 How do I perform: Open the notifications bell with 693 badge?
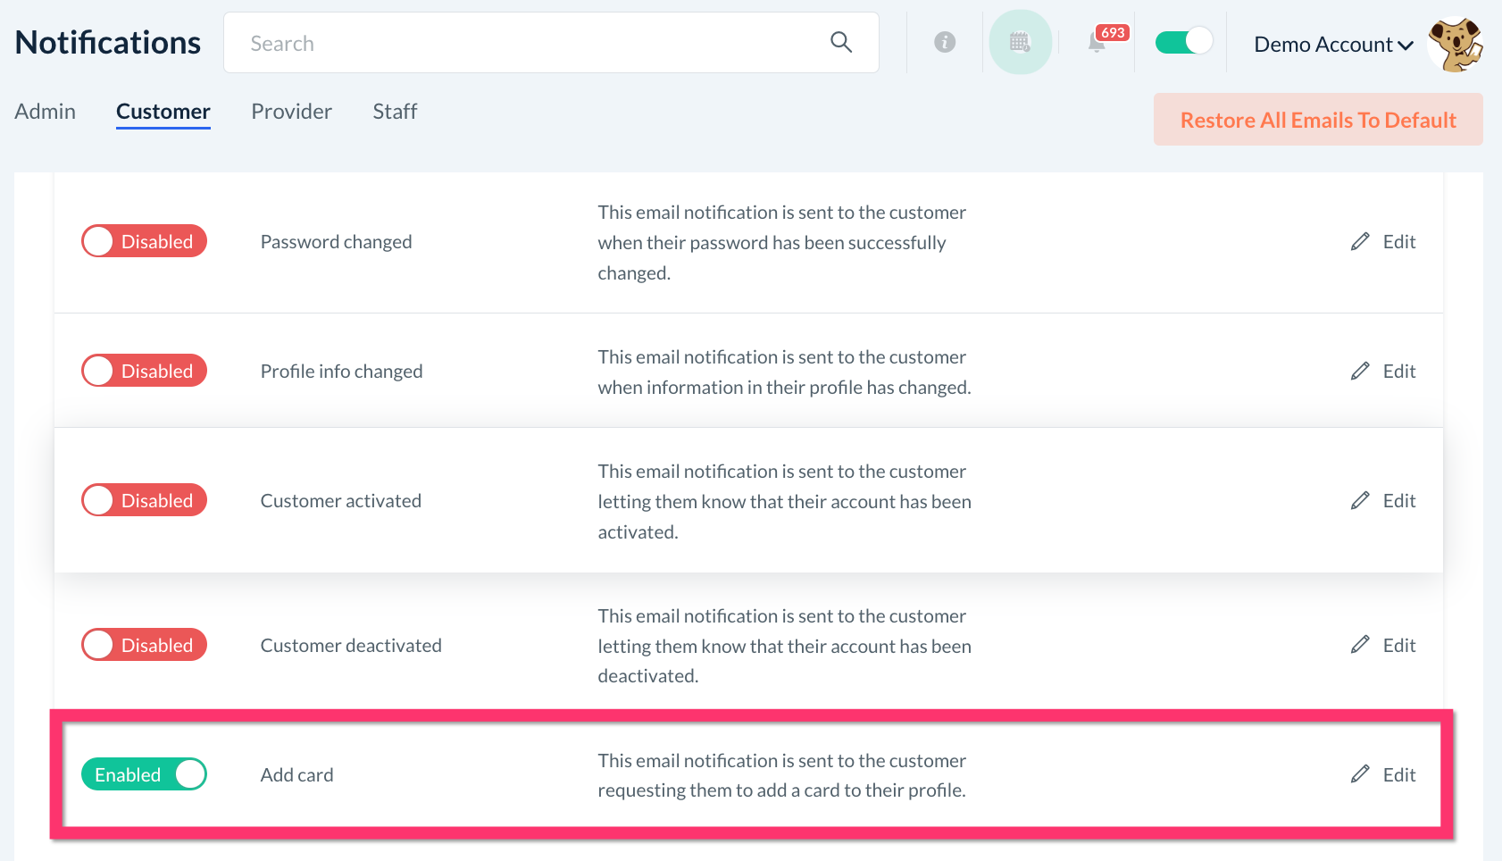click(x=1097, y=42)
